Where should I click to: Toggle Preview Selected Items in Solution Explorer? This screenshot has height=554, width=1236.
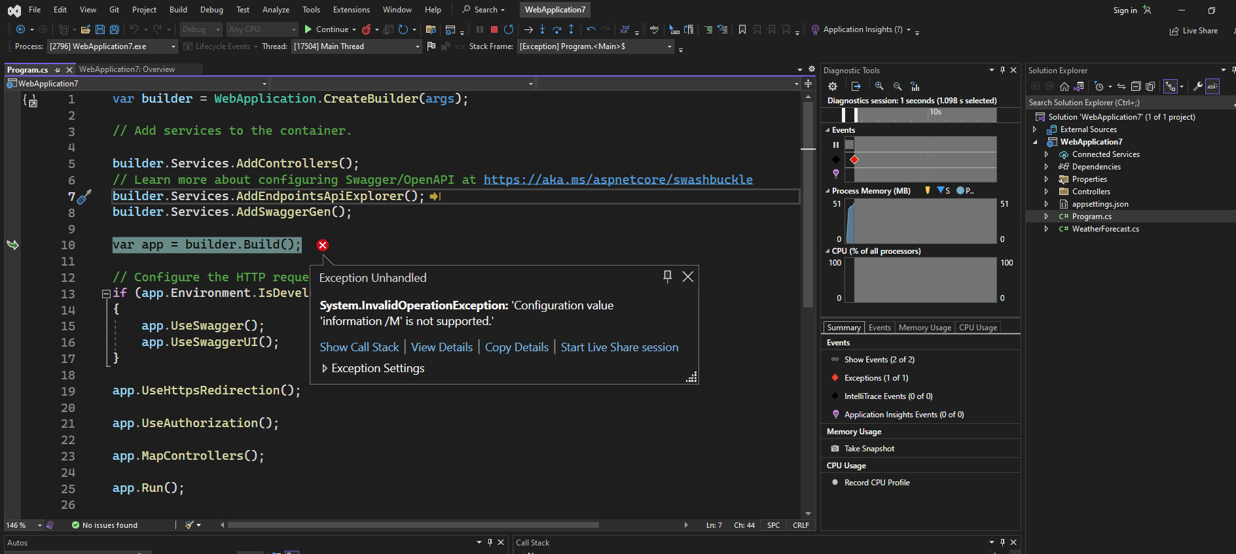(1212, 86)
